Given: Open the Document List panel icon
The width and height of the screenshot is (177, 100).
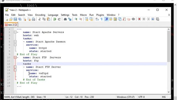Looking at the screenshot, I should pos(120,19).
